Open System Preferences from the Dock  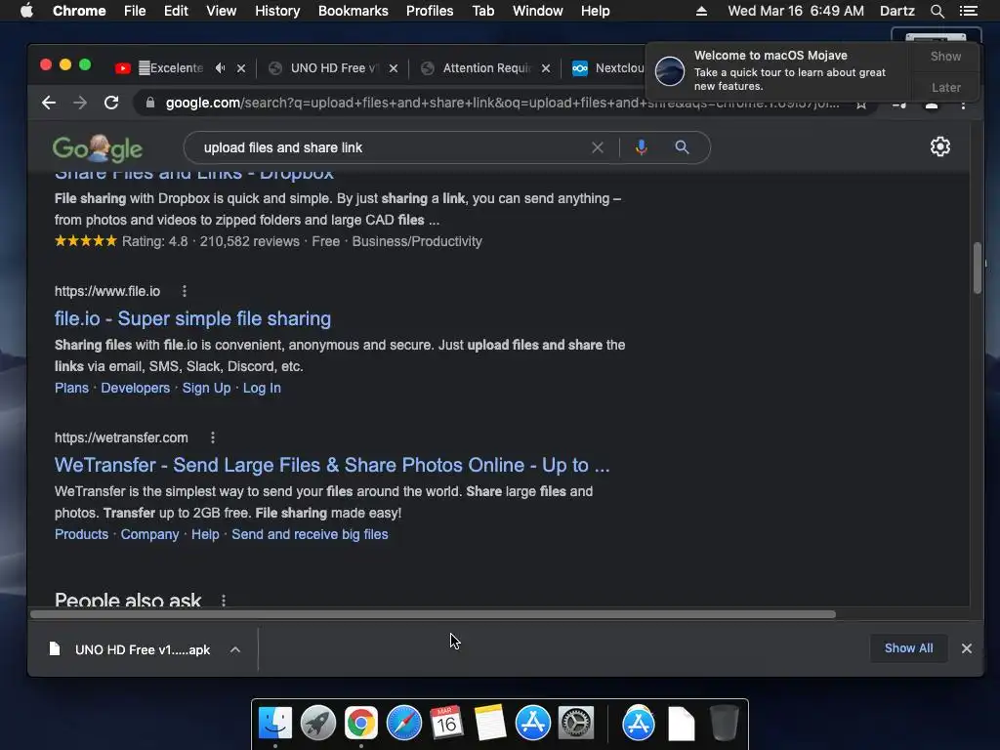tap(576, 723)
